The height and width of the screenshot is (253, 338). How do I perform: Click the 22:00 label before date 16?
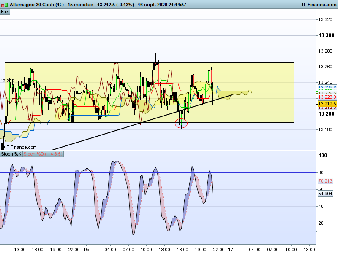[x=74, y=250]
